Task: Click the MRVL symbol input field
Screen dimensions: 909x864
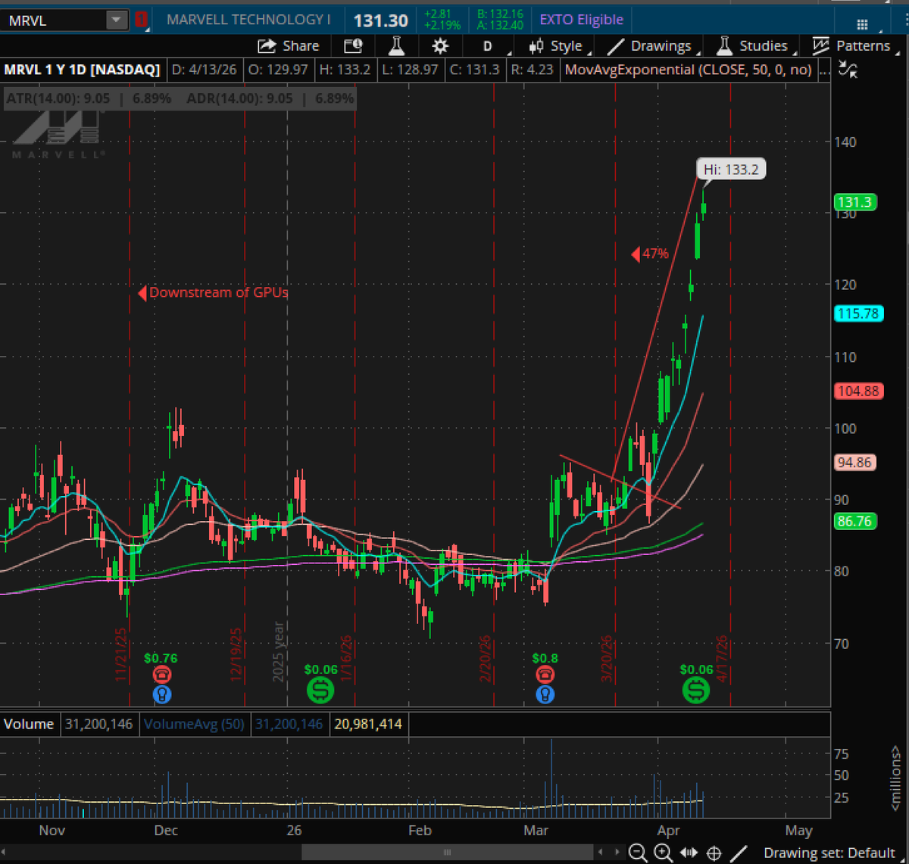Action: (55, 20)
